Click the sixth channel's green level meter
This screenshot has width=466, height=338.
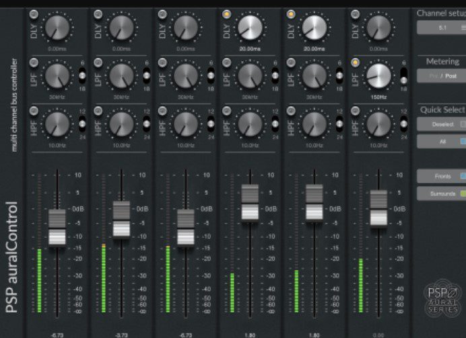(361, 285)
